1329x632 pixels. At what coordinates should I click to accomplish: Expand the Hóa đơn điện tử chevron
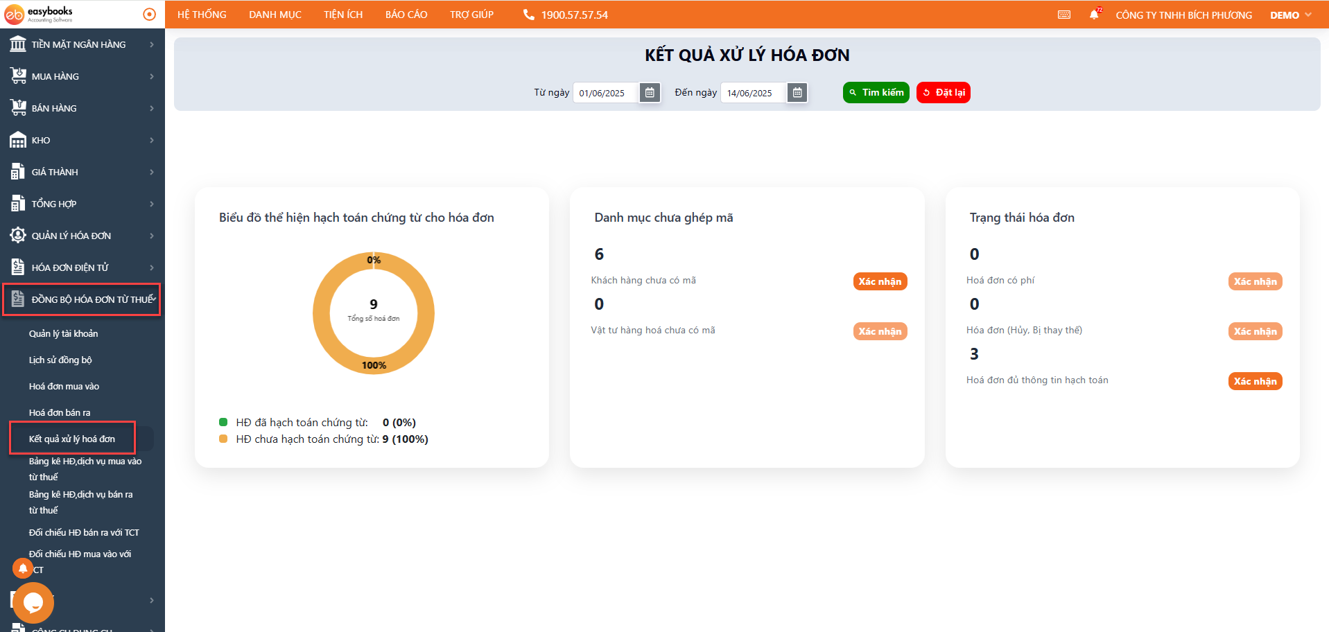(x=152, y=267)
